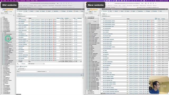Image resolution: width=169 pixels, height=95 pixels.
Task: Click Insert icon in wp_wc_category_lookup row
Action: pyautogui.click(x=143, y=77)
